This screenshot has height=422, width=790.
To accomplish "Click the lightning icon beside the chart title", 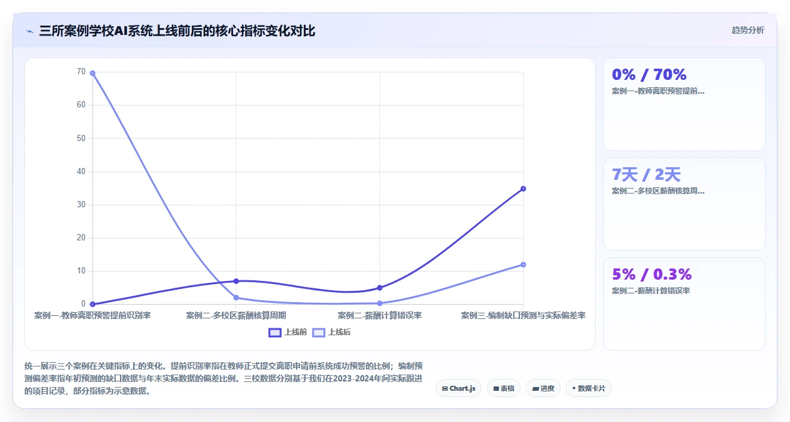I will click(x=29, y=31).
